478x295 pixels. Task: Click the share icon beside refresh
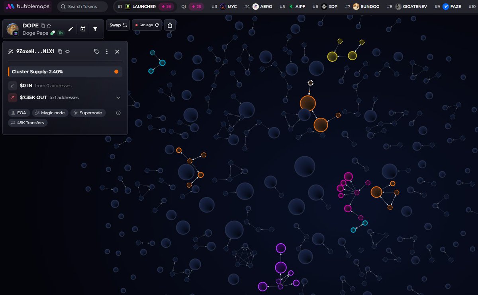[170, 25]
